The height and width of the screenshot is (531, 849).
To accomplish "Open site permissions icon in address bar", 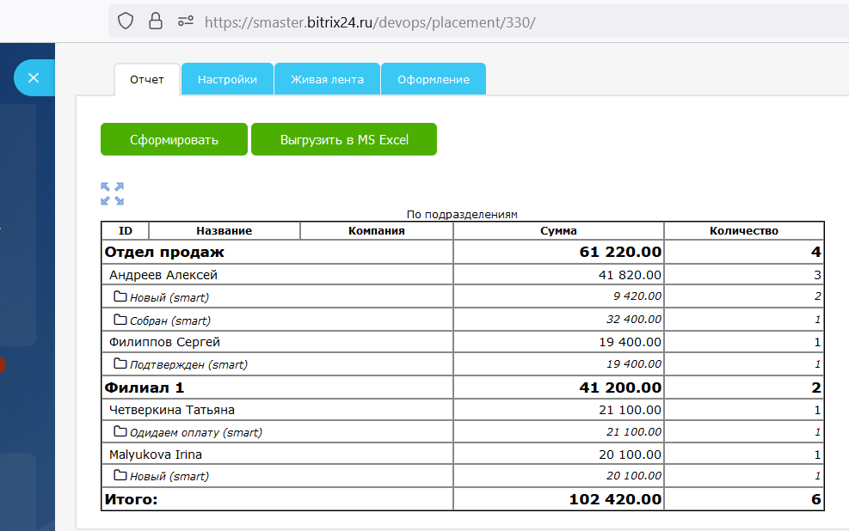I will click(185, 21).
